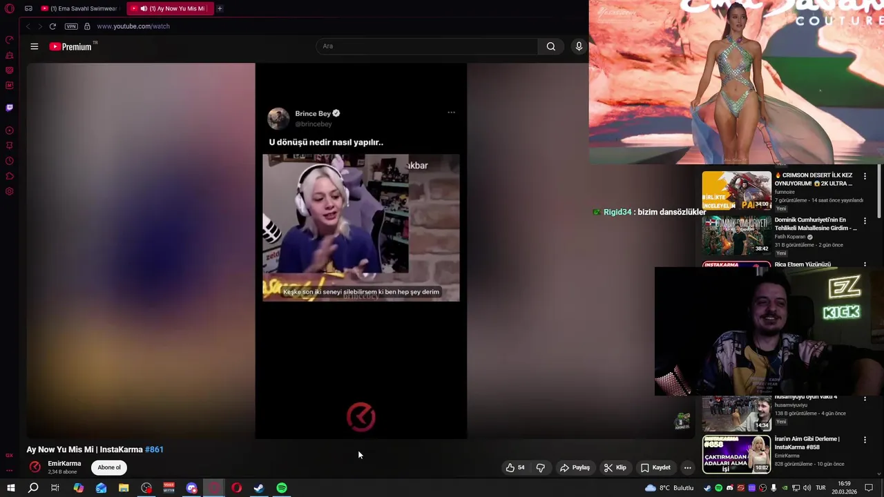Viewport: 884px width, 497px height.
Task: Open options for Dominik Cumhuriyeti video
Action: coord(865,221)
